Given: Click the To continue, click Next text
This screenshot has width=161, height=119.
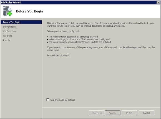Looking at the screenshot, I should [x=58, y=55].
